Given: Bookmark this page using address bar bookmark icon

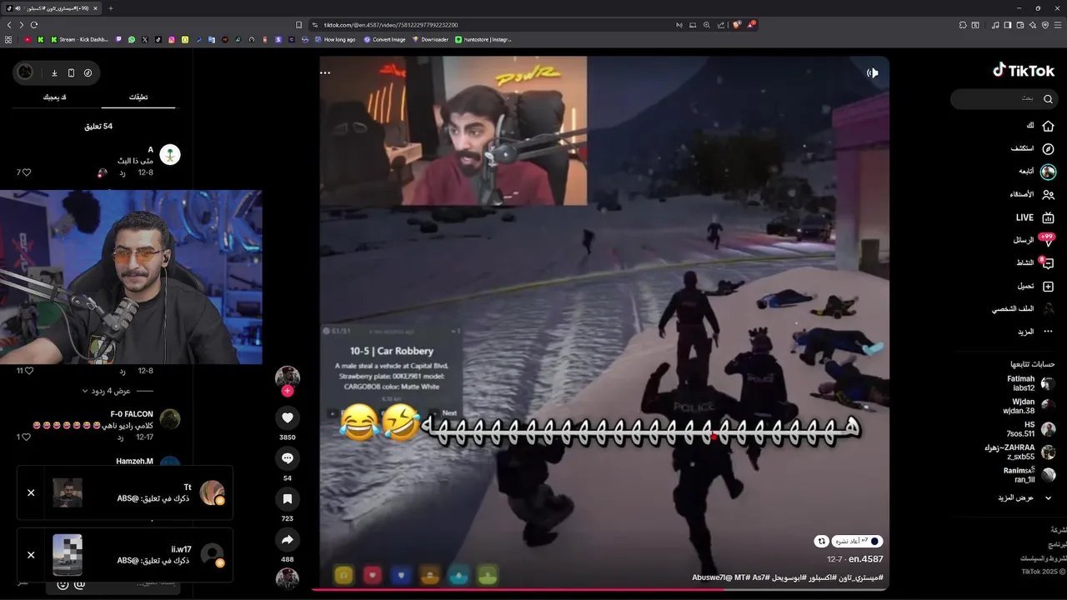Looking at the screenshot, I should tap(299, 25).
